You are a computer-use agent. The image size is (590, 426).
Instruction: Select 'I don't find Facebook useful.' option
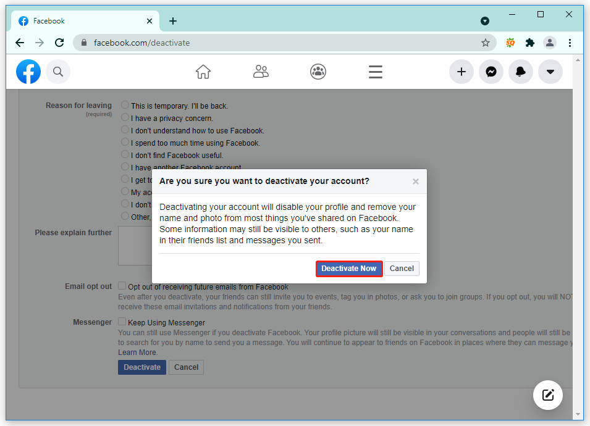125,154
